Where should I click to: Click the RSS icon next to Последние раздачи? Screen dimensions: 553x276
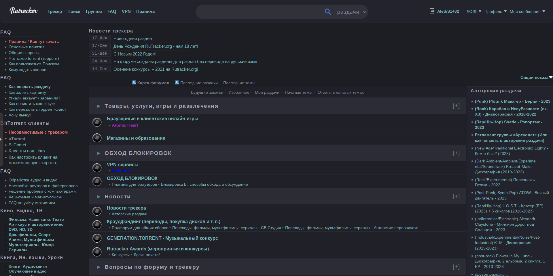point(177,83)
